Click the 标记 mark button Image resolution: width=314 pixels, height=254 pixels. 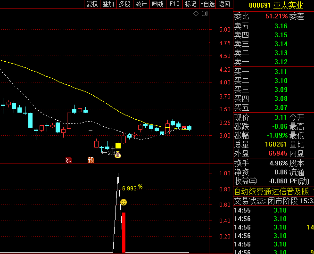click(190, 4)
